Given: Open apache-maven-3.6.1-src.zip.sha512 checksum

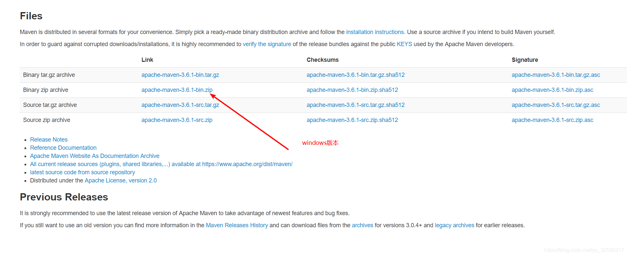Looking at the screenshot, I should tap(352, 120).
